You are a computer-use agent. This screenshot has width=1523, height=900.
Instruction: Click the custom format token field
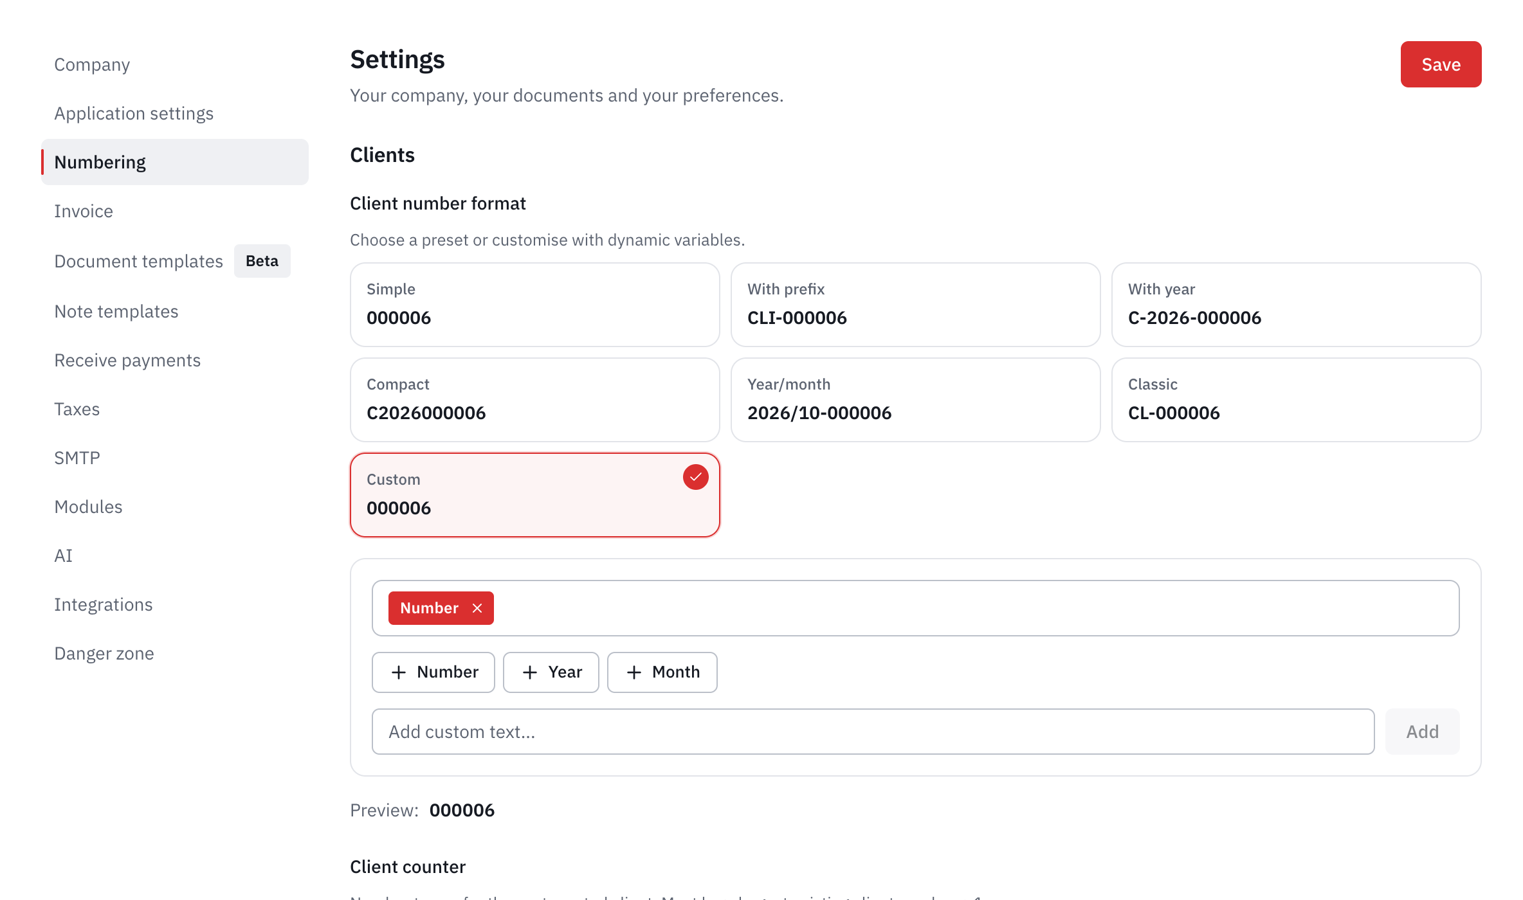(x=916, y=608)
